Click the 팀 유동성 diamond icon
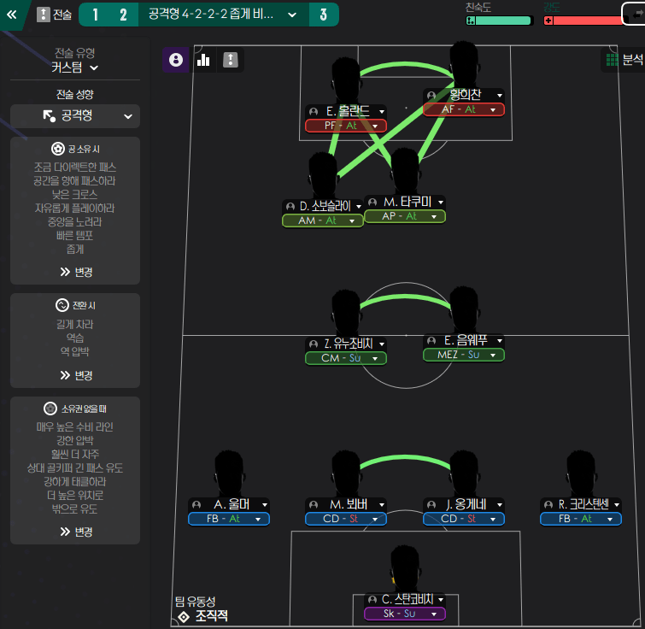The height and width of the screenshot is (629, 645). 184,617
